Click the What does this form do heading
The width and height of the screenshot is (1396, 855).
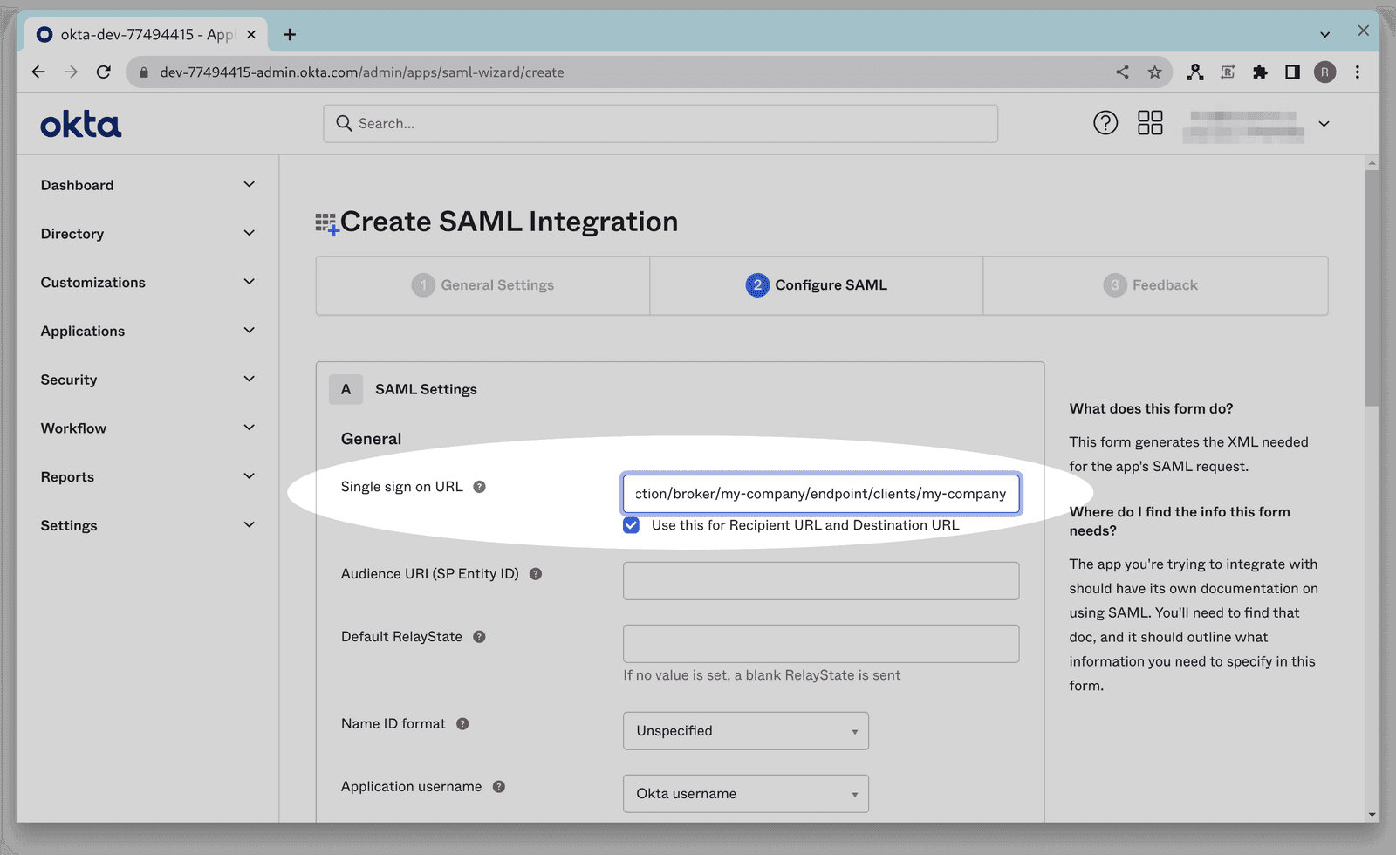click(x=1151, y=408)
